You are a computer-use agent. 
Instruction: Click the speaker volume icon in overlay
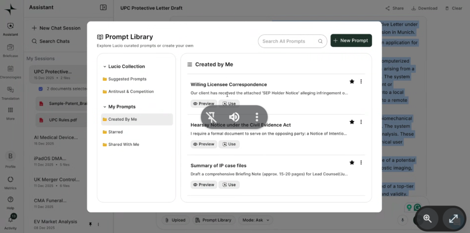tap(234, 117)
